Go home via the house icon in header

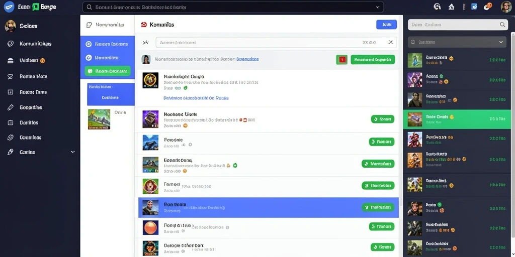point(452,7)
